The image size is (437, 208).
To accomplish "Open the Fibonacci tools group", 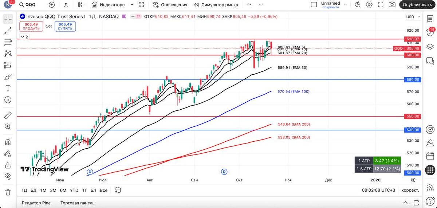I will coord(8,42).
